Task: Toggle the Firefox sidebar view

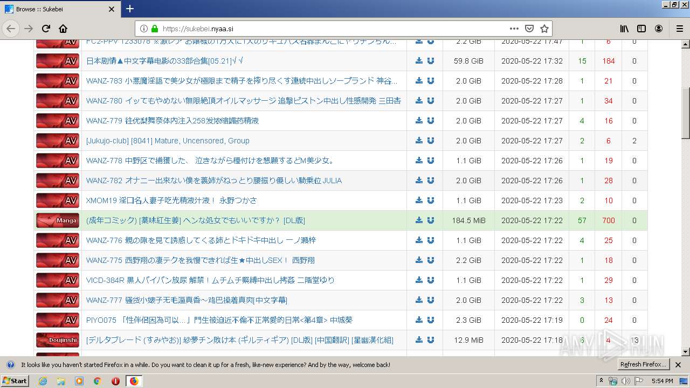Action: point(641,29)
